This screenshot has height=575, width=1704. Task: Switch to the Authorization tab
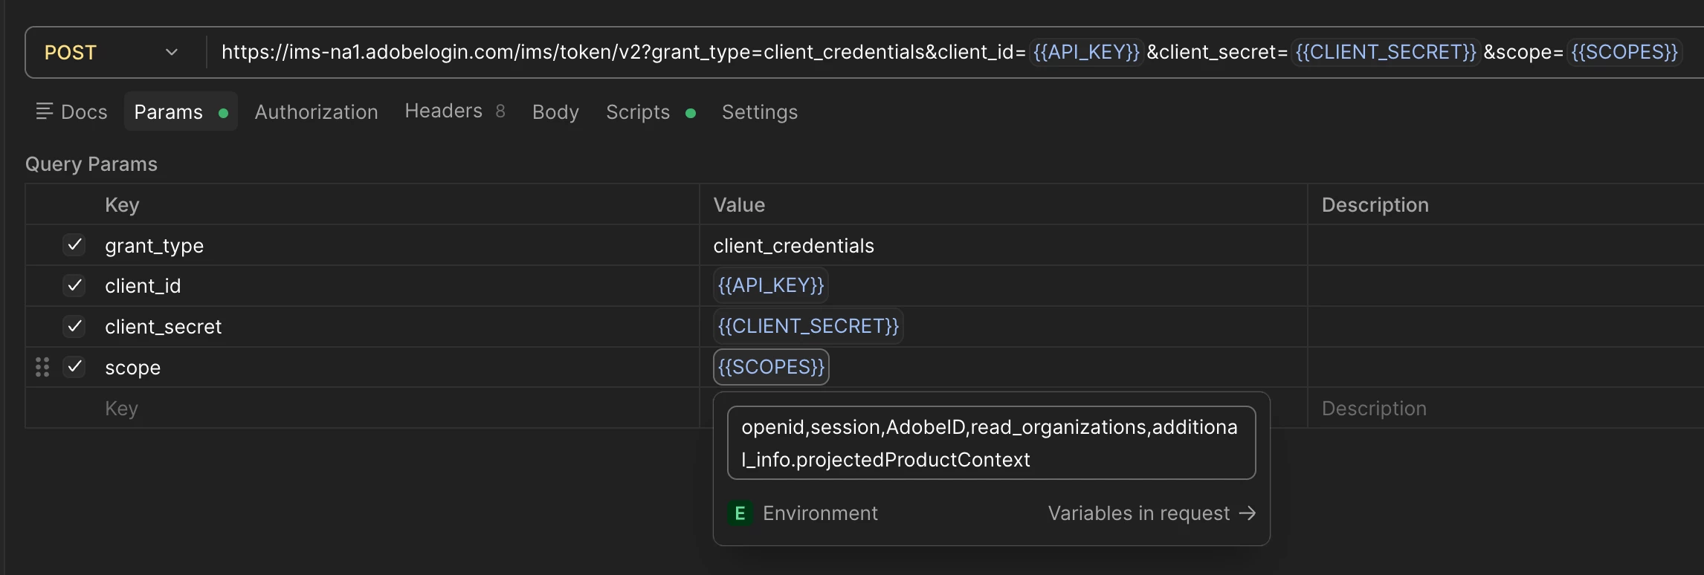click(x=316, y=112)
